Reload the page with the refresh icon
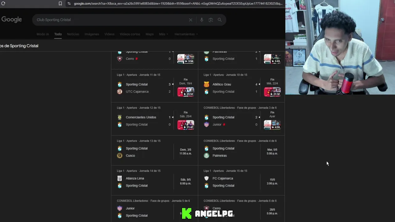The height and width of the screenshot is (222, 395). (3, 3)
